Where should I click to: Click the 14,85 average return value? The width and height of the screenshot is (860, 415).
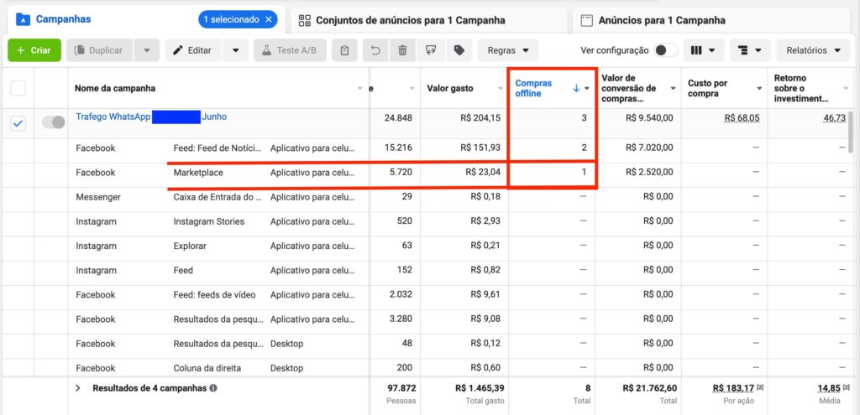point(829,388)
